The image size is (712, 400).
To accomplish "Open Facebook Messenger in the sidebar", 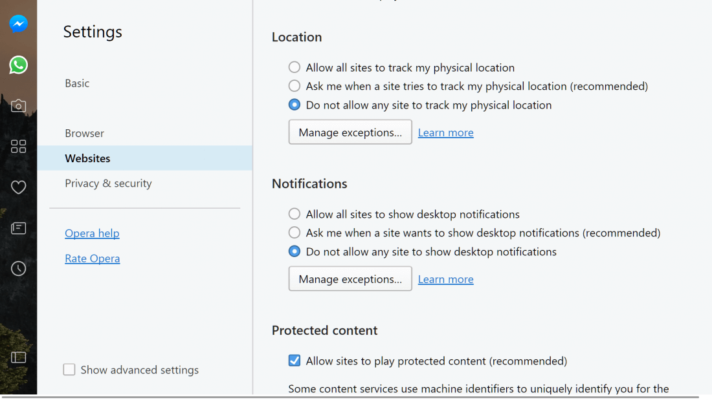I will (18, 24).
